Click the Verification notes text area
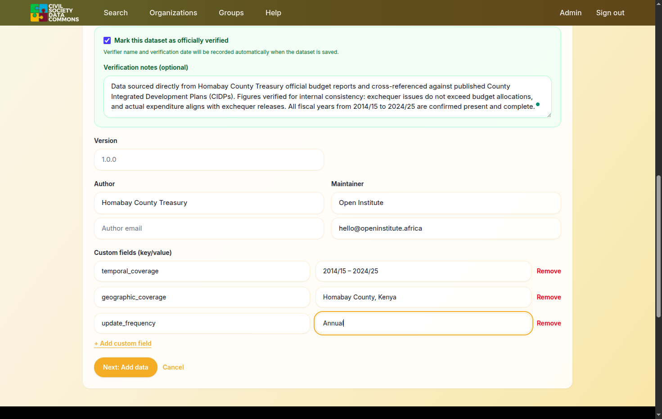The image size is (662, 419). click(x=328, y=97)
